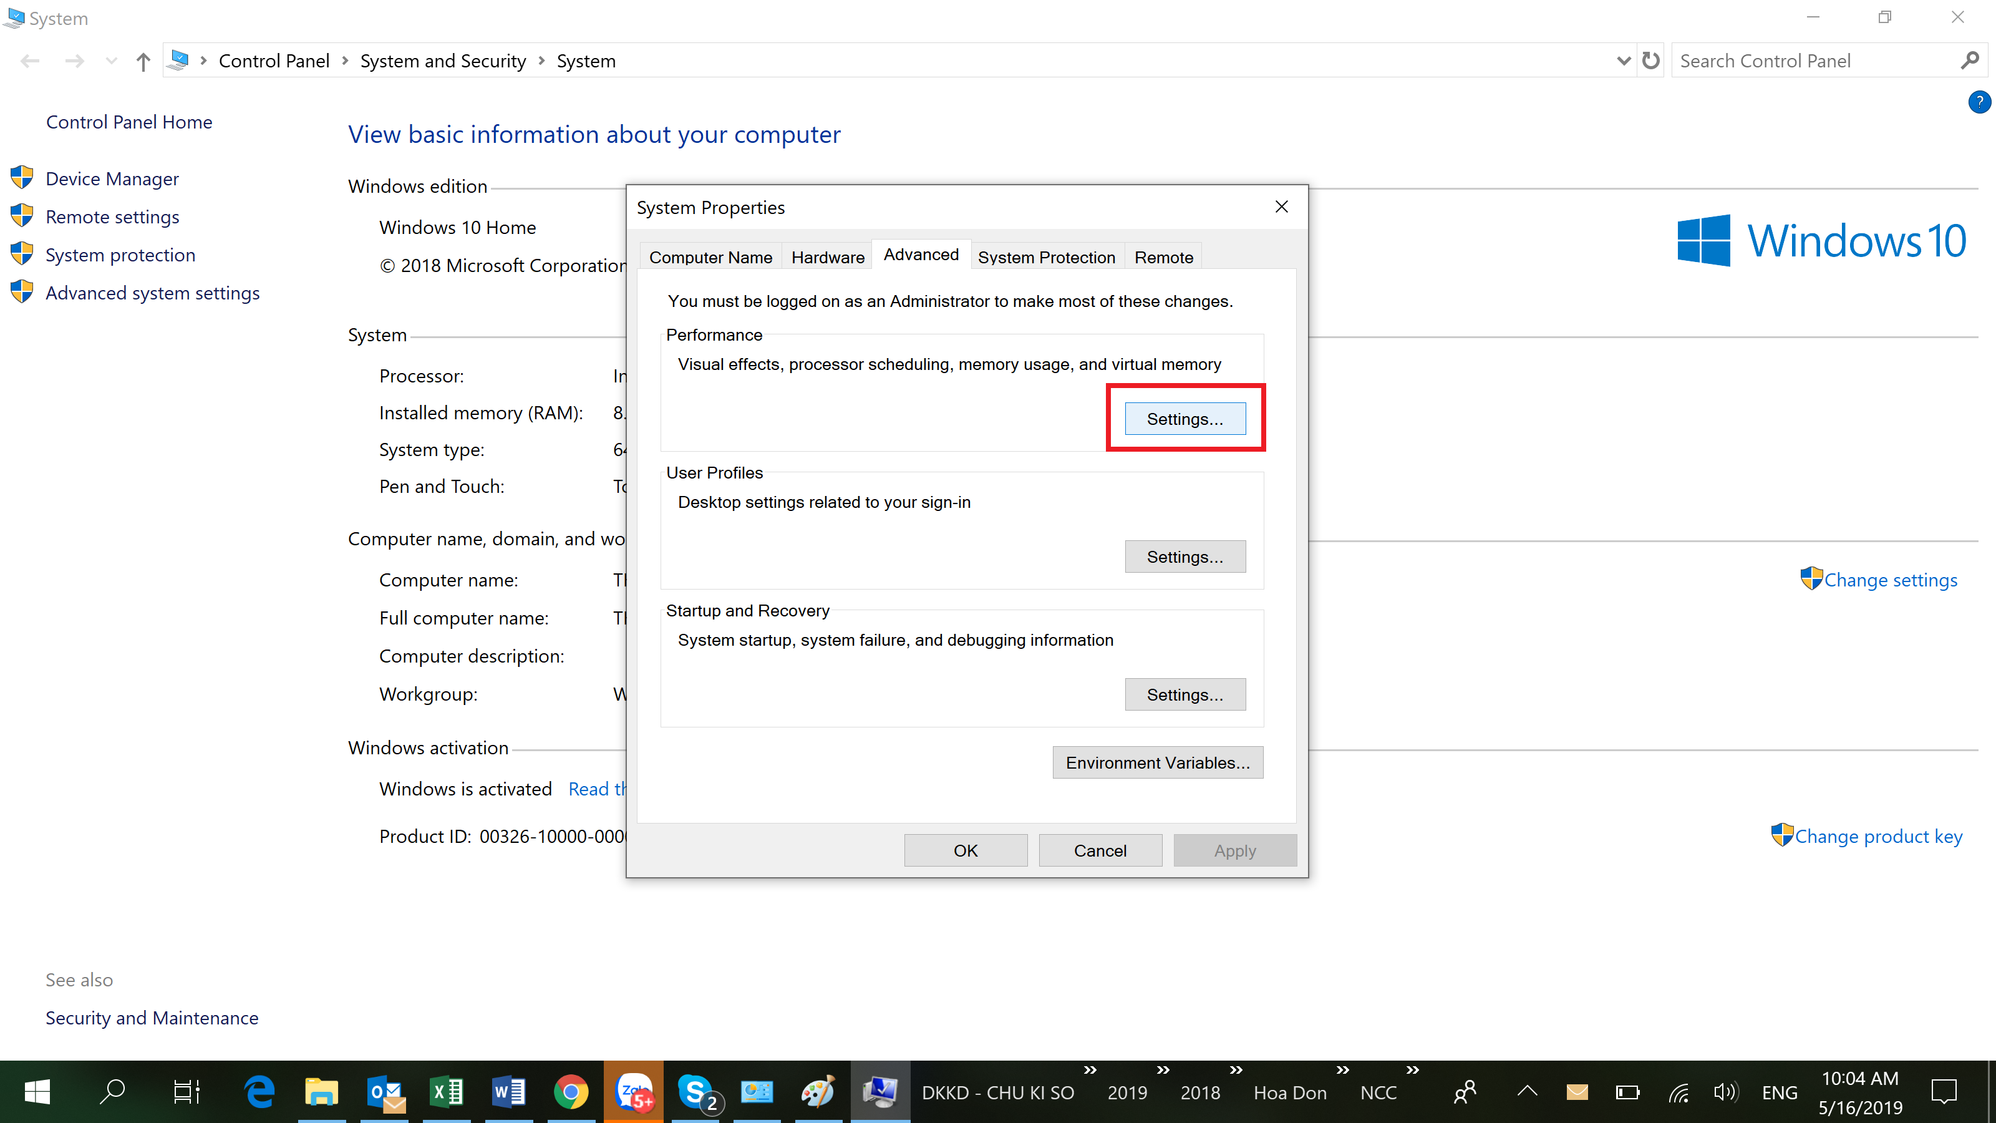Open Advanced system settings link
The height and width of the screenshot is (1123, 1996).
point(153,292)
